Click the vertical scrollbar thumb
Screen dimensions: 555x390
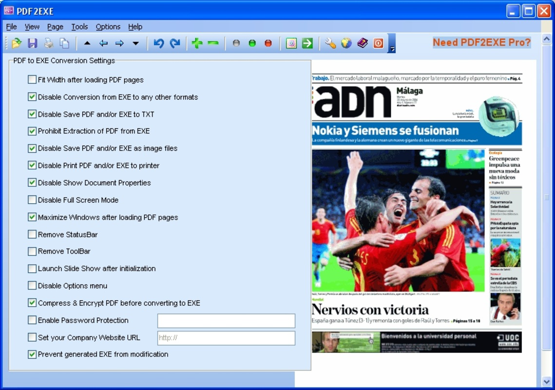click(x=547, y=197)
